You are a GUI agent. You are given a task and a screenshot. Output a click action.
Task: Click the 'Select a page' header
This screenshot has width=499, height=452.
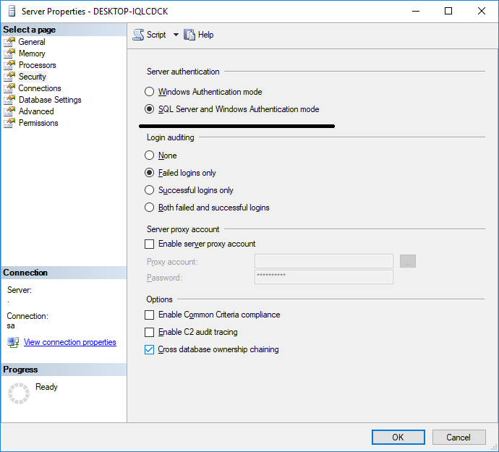pyautogui.click(x=29, y=30)
